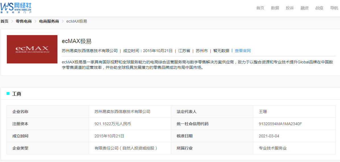Open the 战疫 nav menu item

tap(319, 8)
